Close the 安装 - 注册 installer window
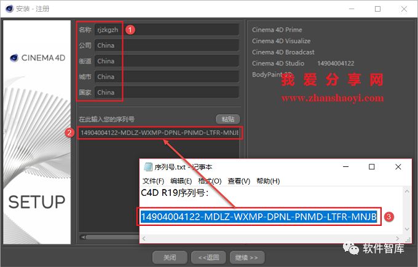The height and width of the screenshot is (267, 418). (x=404, y=9)
